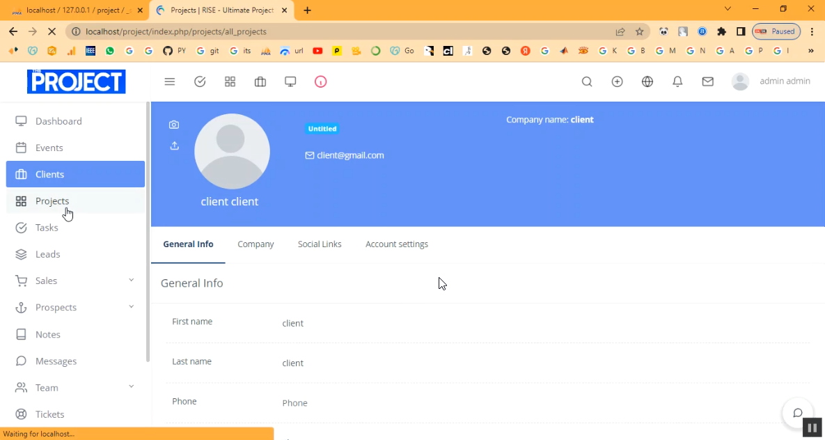
Task: Switch to the Account settings tab
Action: pos(397,244)
